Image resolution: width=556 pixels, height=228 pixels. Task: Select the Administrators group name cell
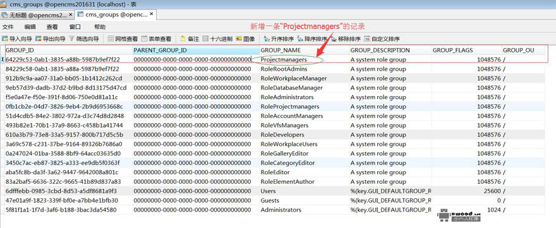pyautogui.click(x=305, y=210)
